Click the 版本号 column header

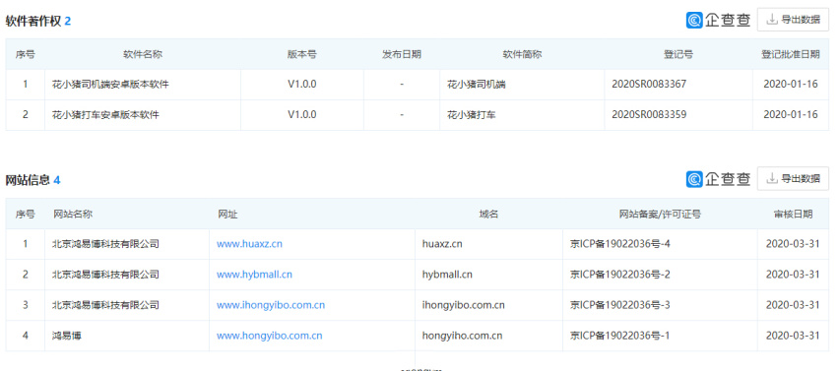click(301, 54)
